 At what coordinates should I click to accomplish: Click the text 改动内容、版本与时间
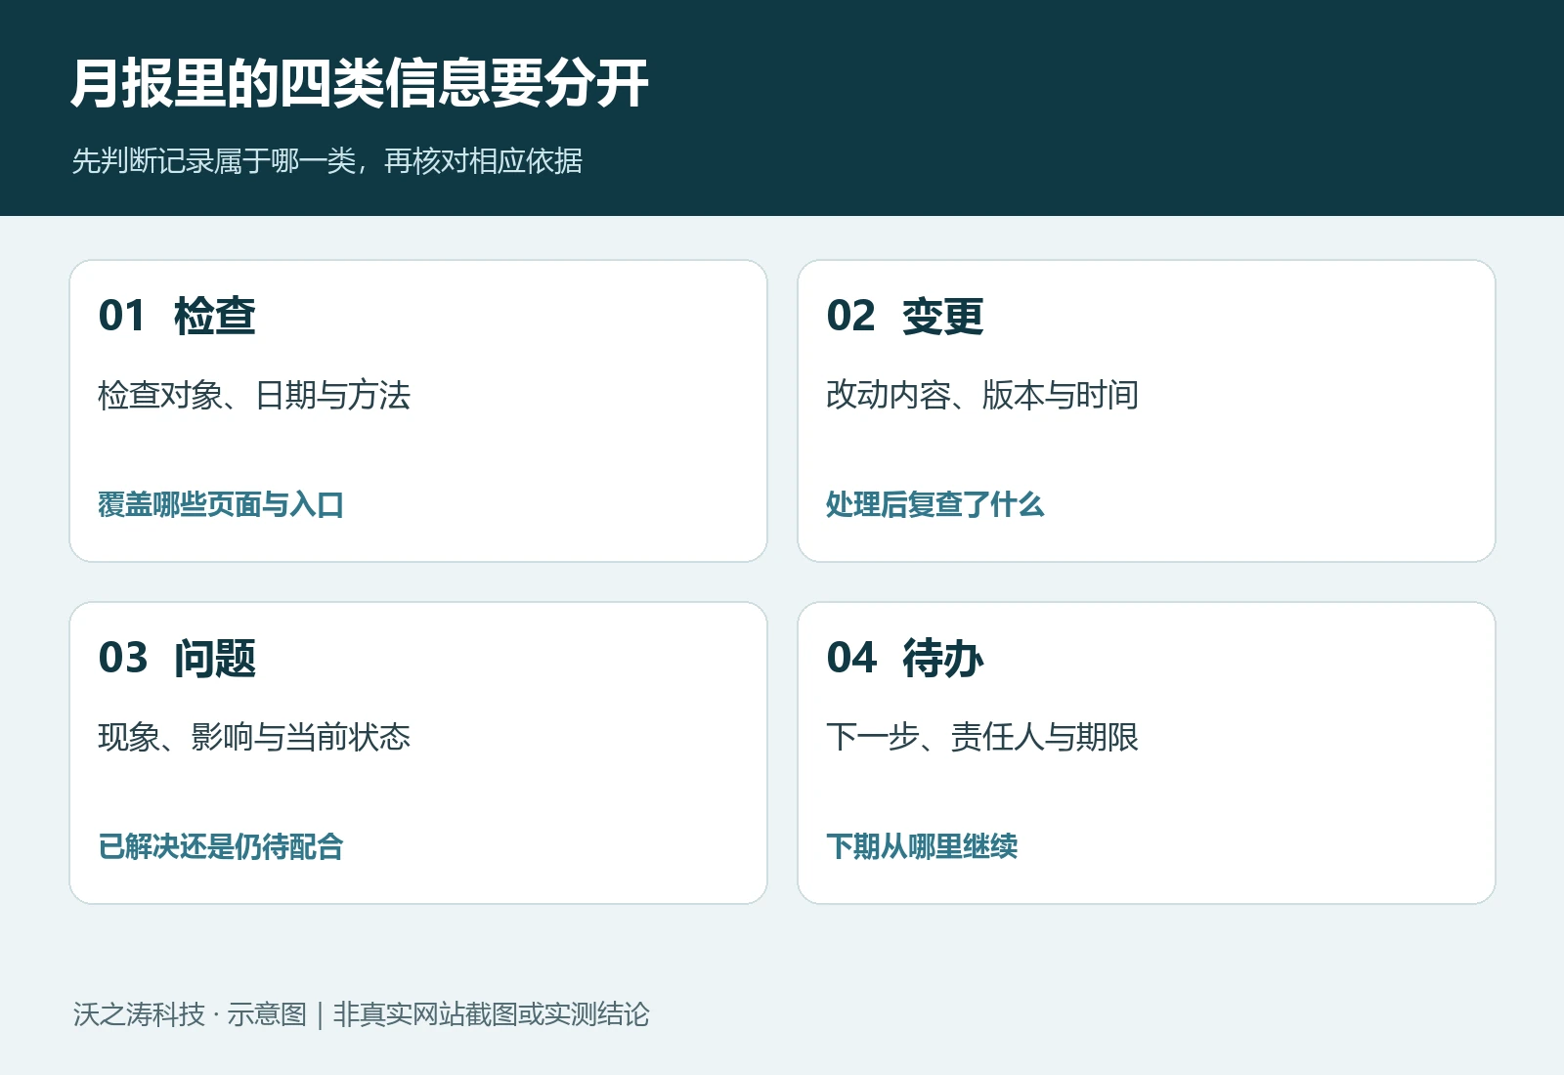point(982,395)
